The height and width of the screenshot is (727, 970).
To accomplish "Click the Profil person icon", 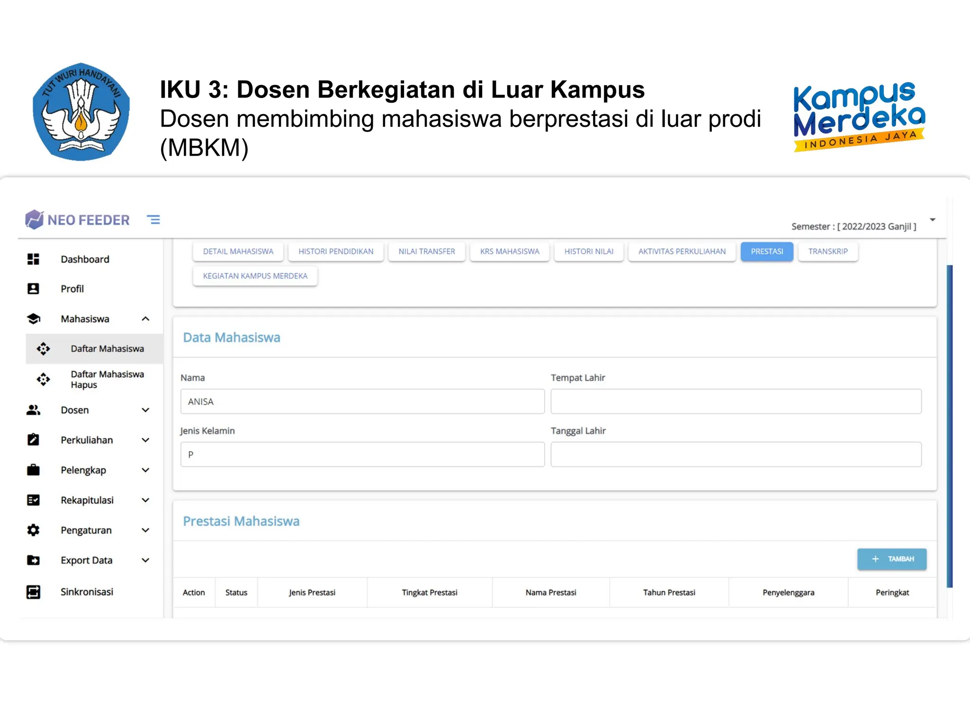I will [33, 289].
